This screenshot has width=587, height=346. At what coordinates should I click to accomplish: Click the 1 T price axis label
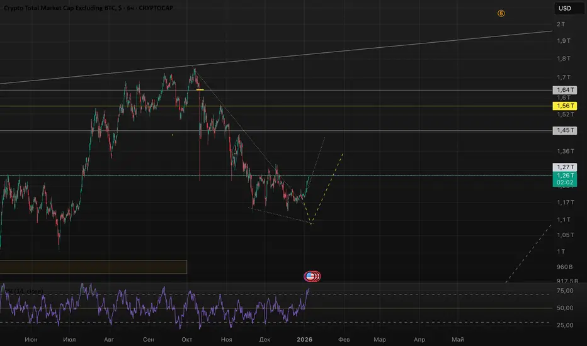(561, 252)
